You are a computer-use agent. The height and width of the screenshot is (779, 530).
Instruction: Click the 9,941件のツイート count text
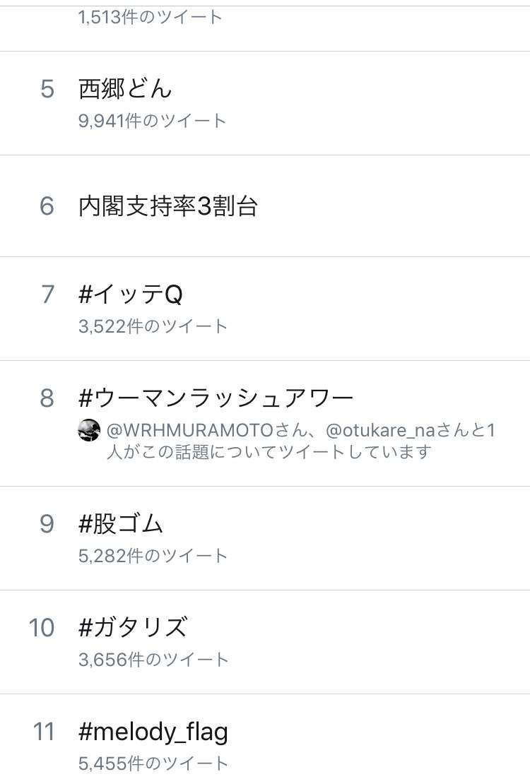point(152,121)
